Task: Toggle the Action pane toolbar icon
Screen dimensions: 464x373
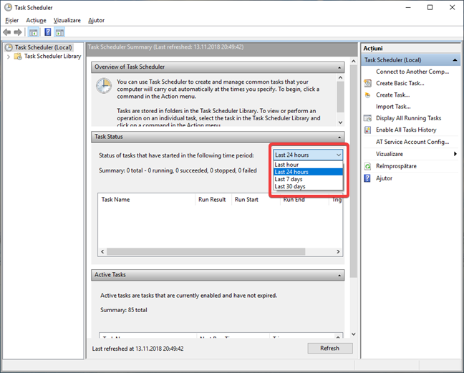Action: pos(59,32)
